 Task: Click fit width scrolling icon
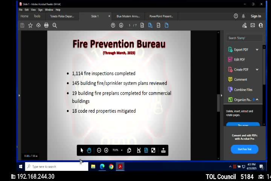139,150
